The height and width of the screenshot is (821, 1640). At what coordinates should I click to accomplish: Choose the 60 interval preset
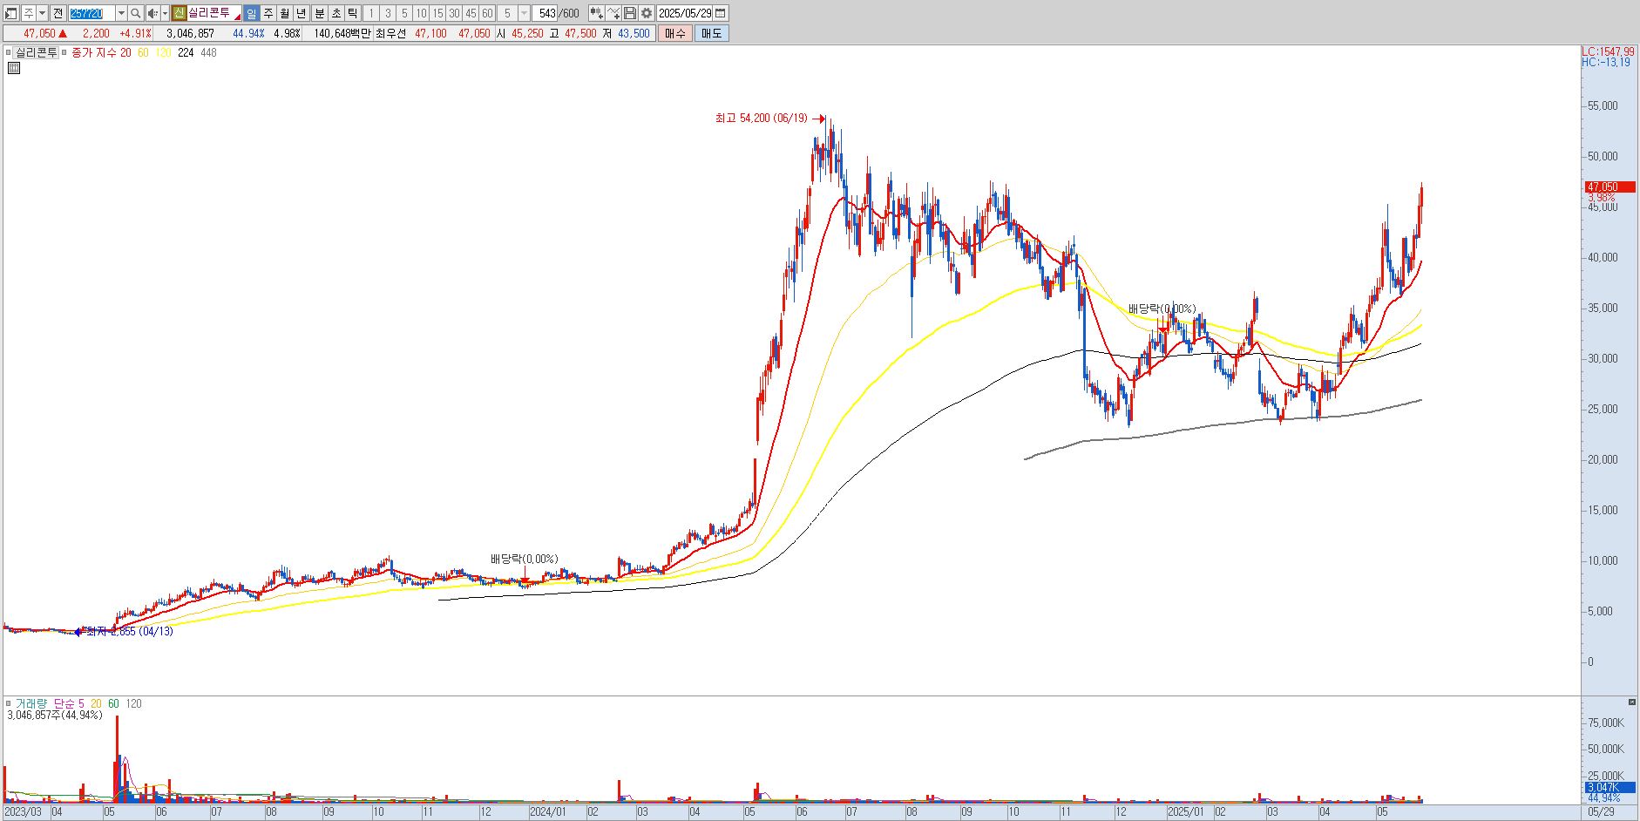[x=487, y=13]
